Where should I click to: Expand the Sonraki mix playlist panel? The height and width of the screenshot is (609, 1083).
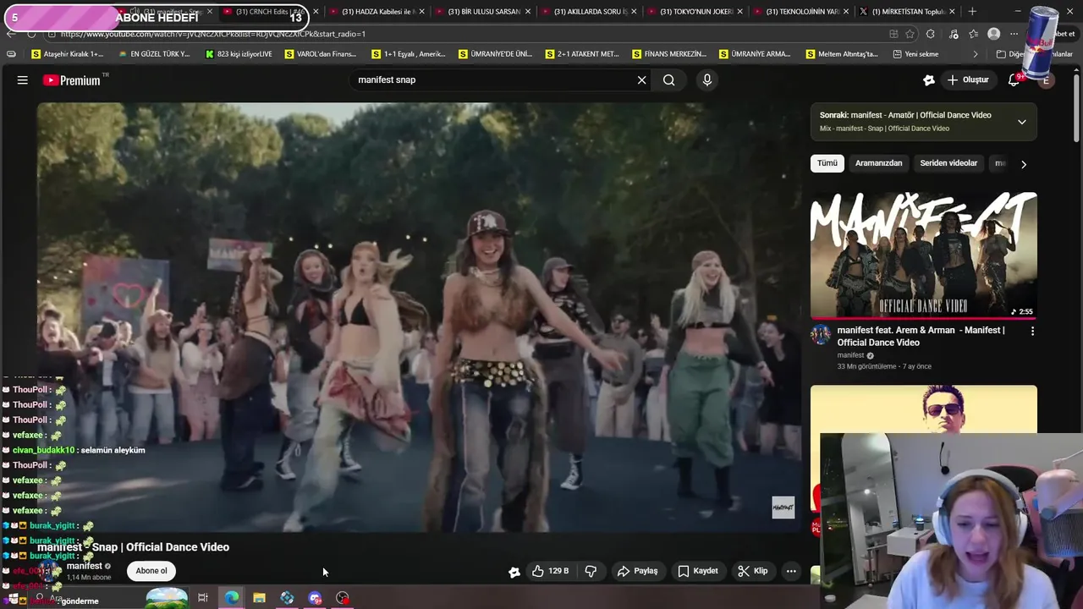coord(1021,122)
